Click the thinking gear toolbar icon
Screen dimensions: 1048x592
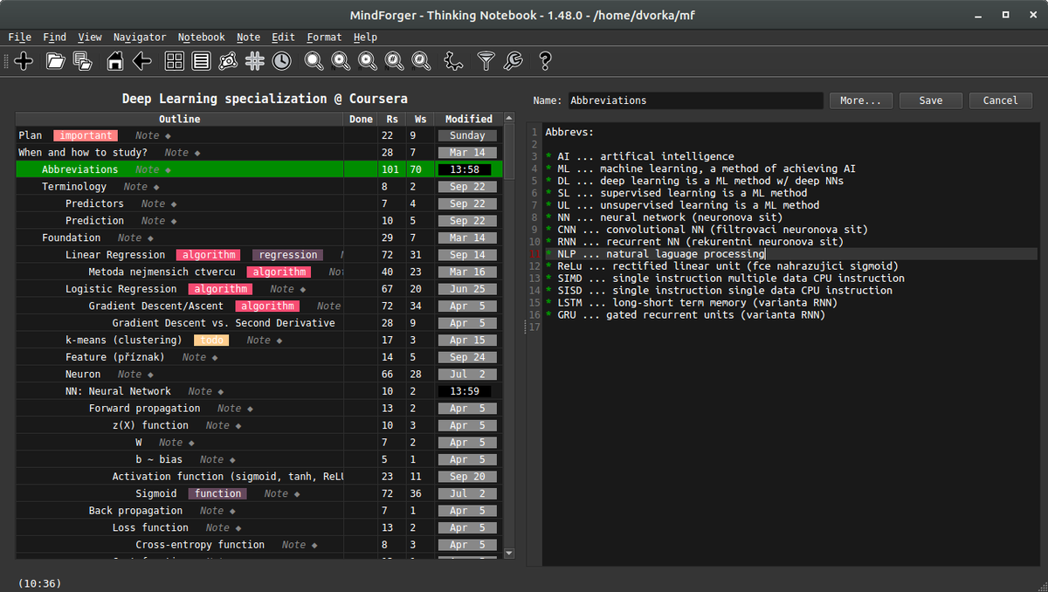pyautogui.click(x=453, y=61)
